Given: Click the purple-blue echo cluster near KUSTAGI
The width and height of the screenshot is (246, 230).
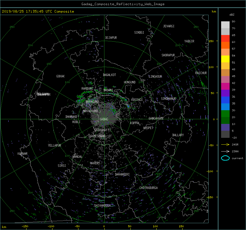Looking at the screenshot, I should (x=129, y=106).
